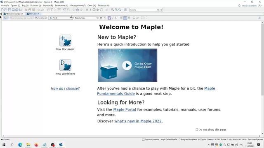Click the numbered list formatting icon

tap(146, 18)
